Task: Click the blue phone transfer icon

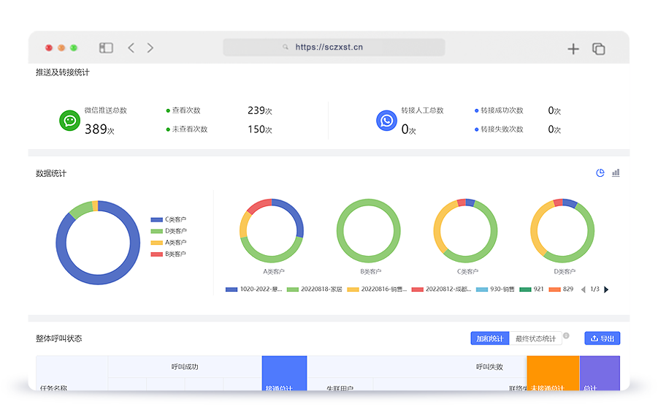Action: tap(386, 121)
